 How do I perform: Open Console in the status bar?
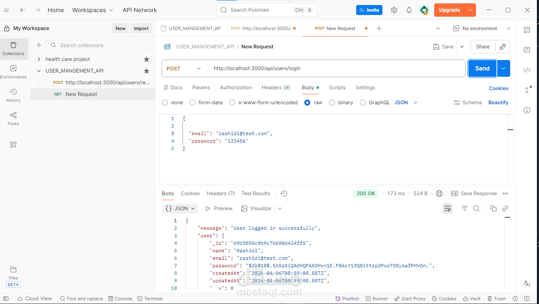click(120, 299)
